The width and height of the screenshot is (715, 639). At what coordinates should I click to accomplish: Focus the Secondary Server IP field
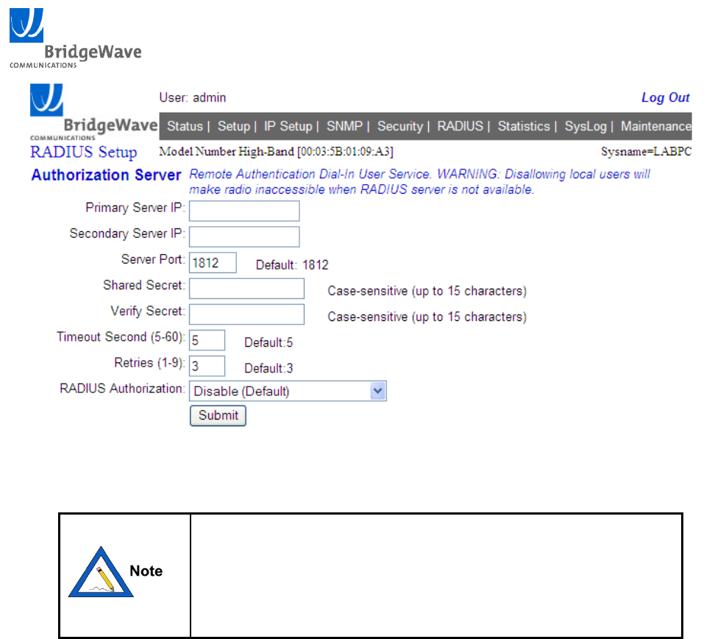[244, 237]
